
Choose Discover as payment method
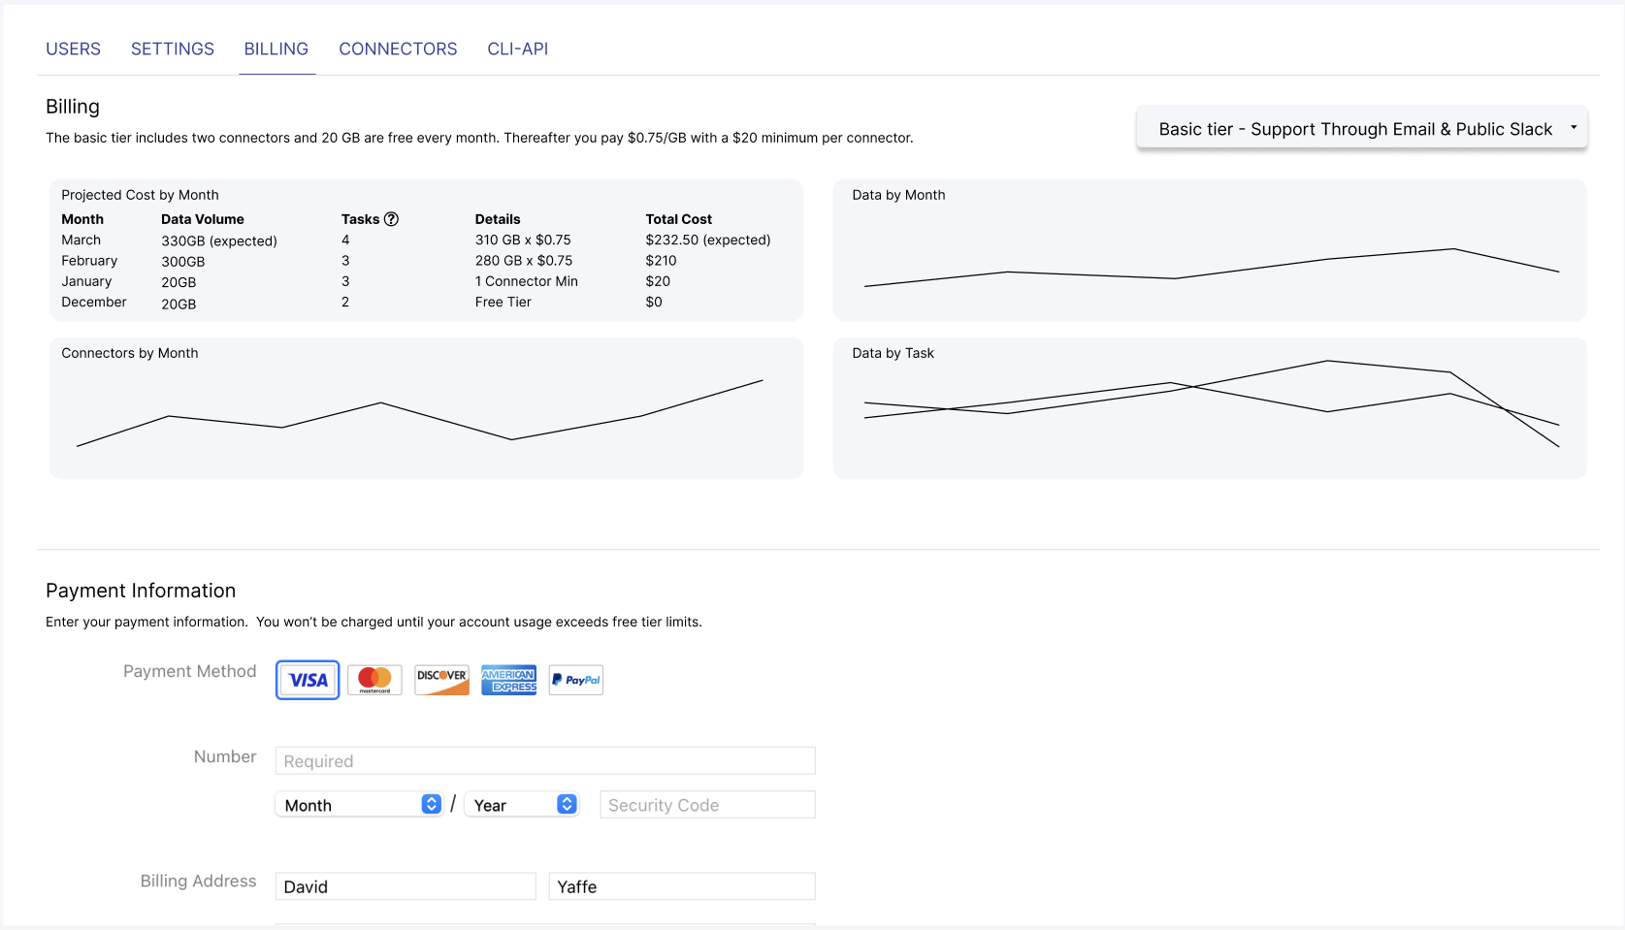(x=441, y=680)
